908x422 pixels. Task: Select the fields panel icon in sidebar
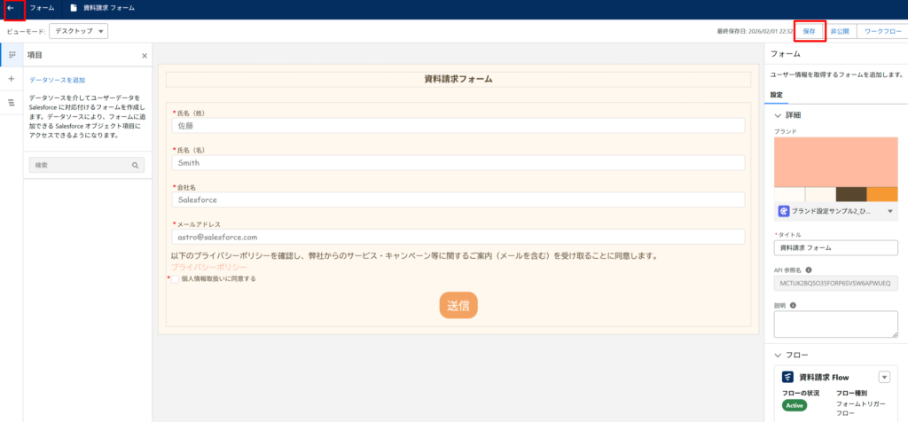pos(12,54)
